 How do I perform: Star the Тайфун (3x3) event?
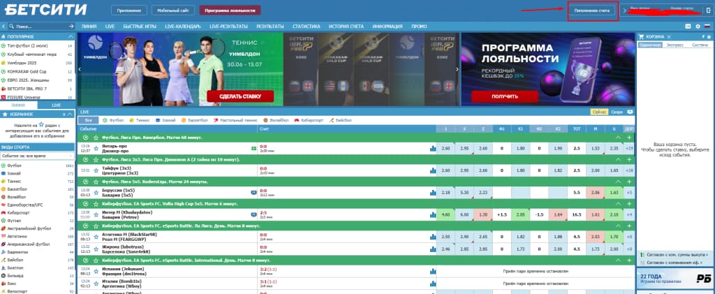(x=96, y=170)
